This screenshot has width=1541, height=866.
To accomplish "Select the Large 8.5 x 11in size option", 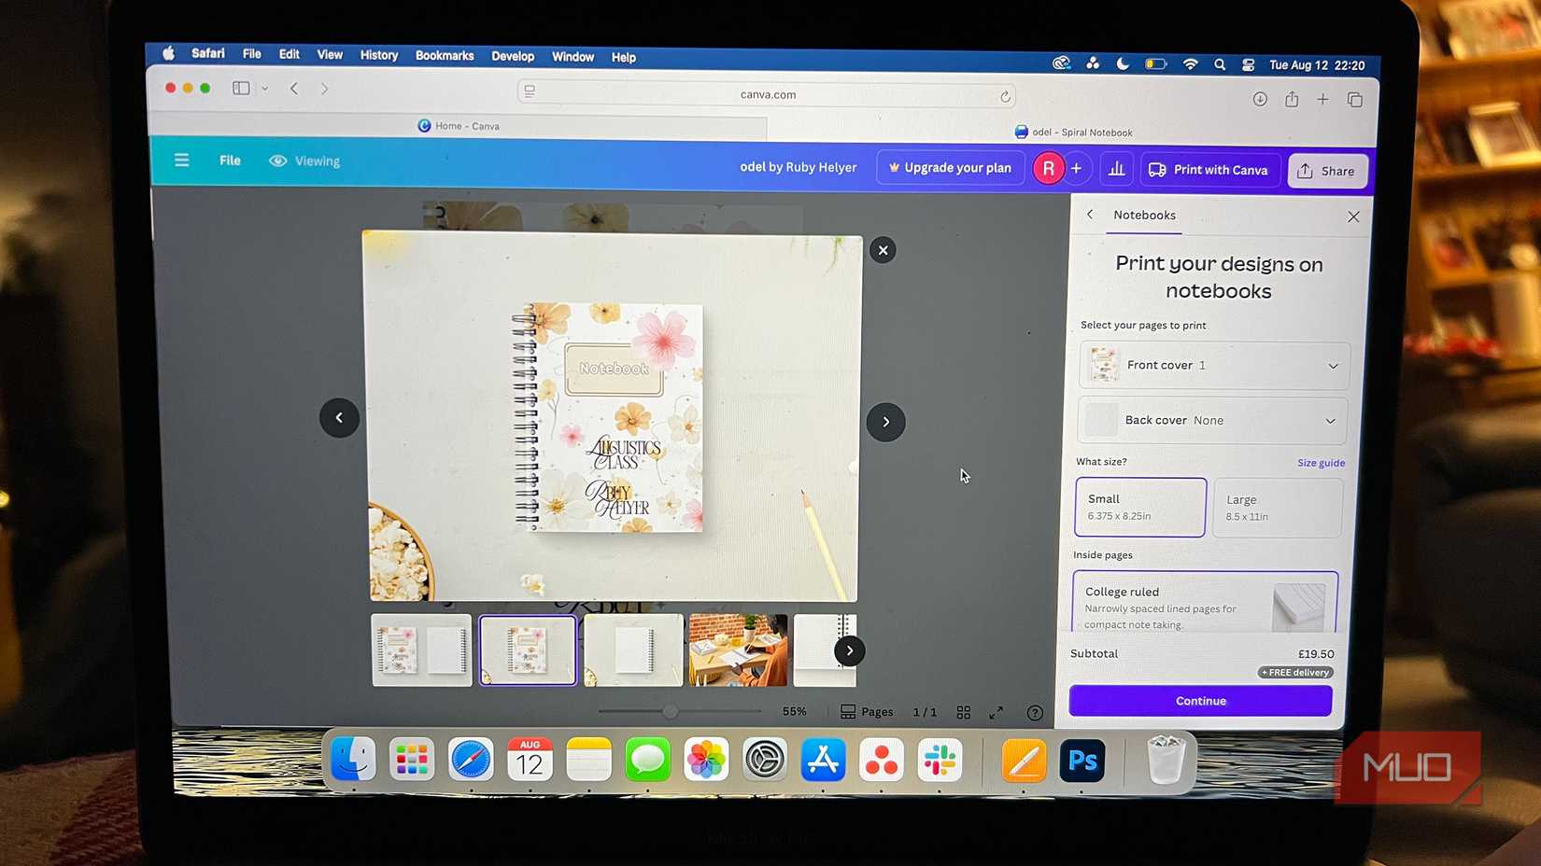I will (x=1277, y=507).
